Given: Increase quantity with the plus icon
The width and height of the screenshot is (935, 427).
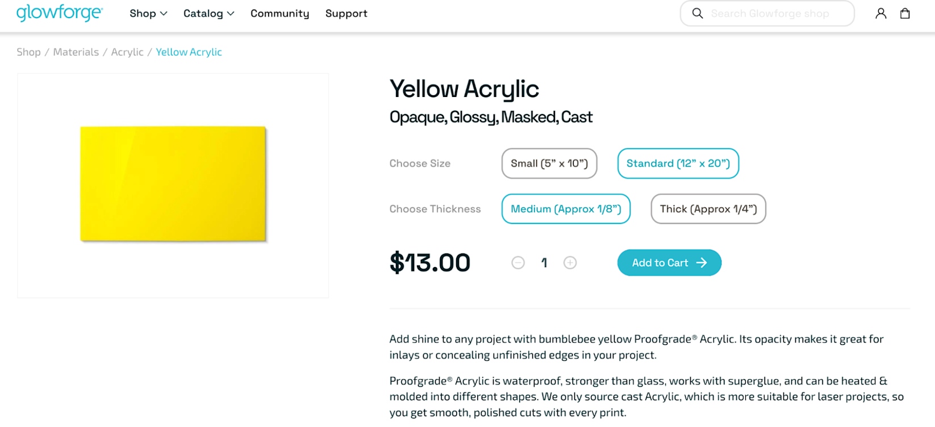Looking at the screenshot, I should click(x=570, y=263).
